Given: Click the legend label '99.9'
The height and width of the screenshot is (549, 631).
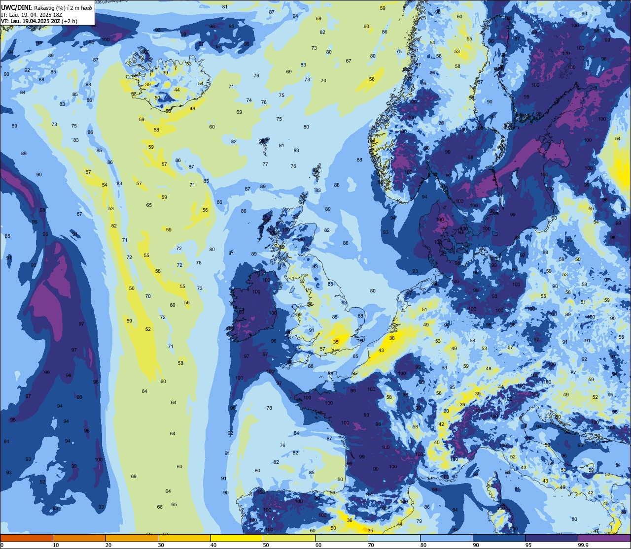Looking at the screenshot, I should tap(583, 545).
